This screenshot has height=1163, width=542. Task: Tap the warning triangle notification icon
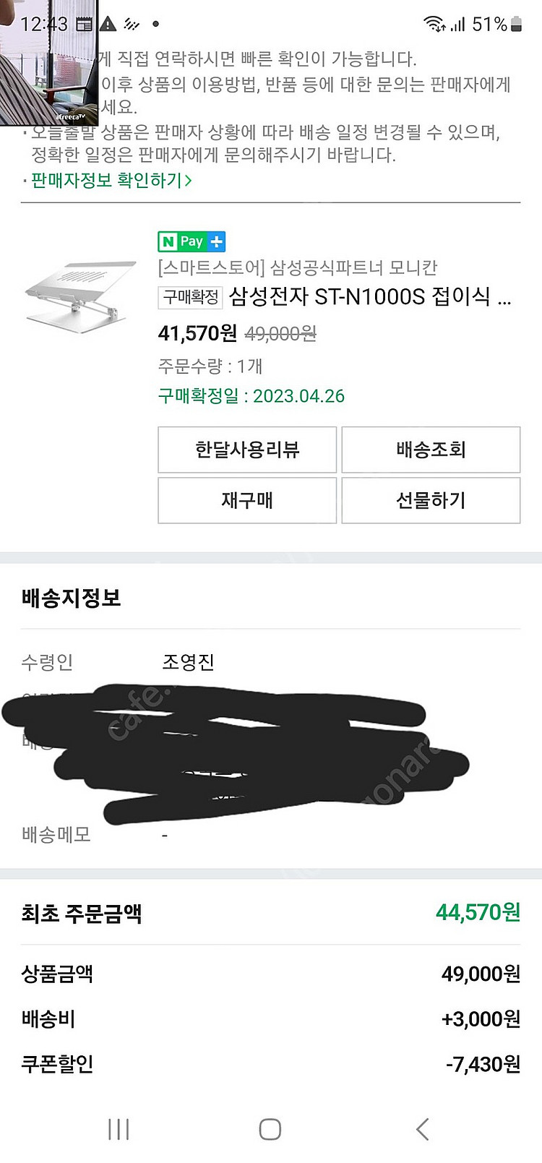108,24
